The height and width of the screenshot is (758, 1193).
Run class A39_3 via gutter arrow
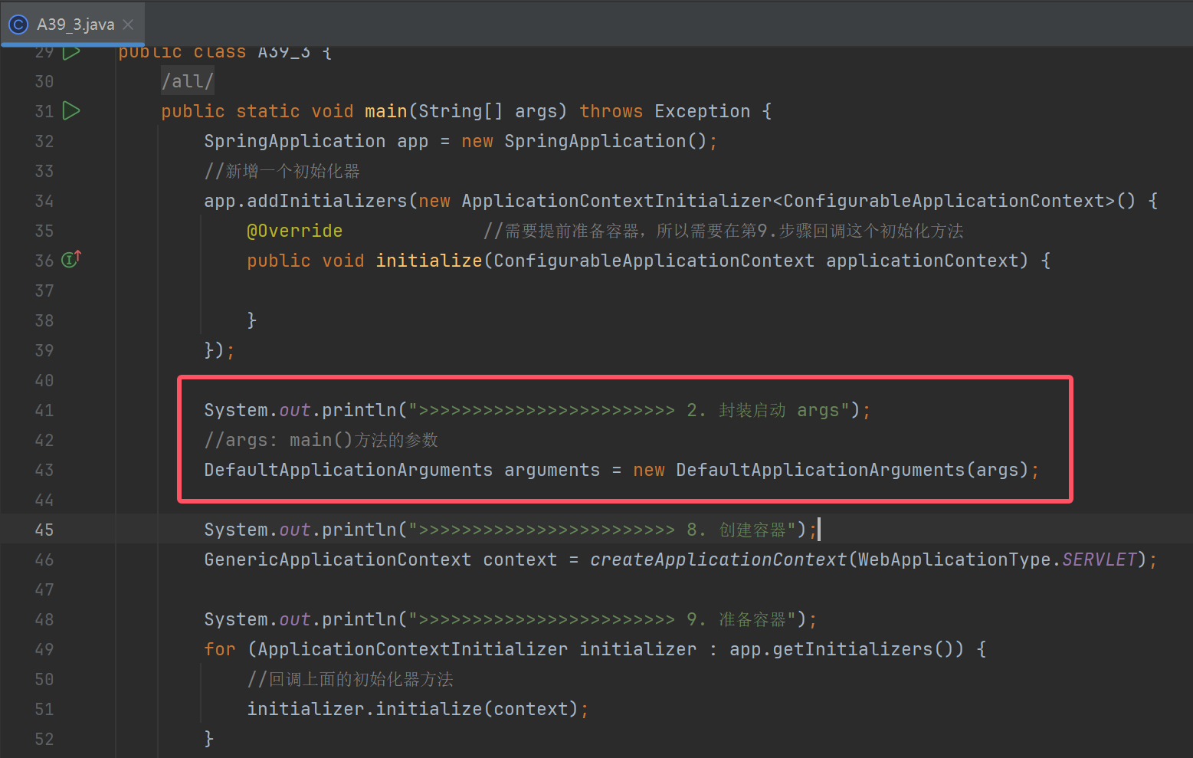pos(71,52)
